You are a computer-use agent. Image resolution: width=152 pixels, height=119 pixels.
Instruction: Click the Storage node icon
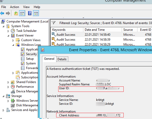pyautogui.click(x=8, y=96)
